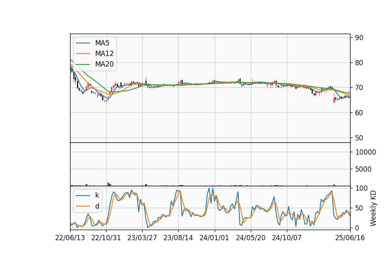Click the price axis label 90
Image resolution: width=389 pixels, height=280 pixels.
(359, 38)
